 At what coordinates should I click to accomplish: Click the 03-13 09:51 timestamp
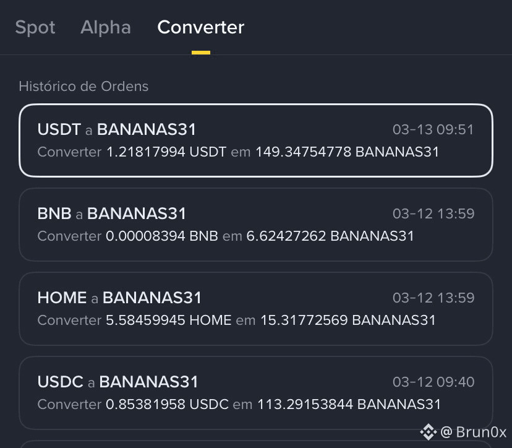click(x=433, y=130)
